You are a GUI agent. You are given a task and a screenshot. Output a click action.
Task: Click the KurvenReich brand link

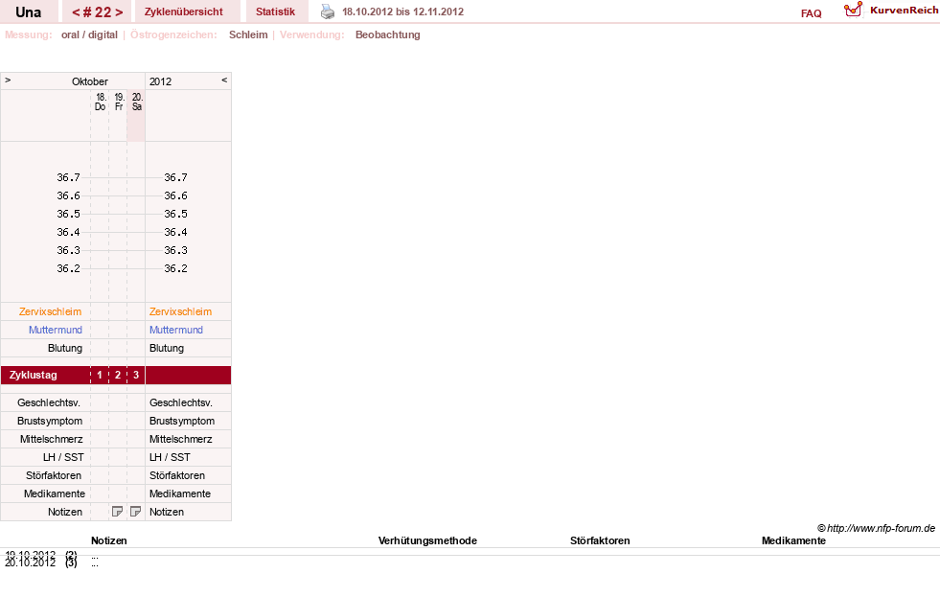click(904, 11)
